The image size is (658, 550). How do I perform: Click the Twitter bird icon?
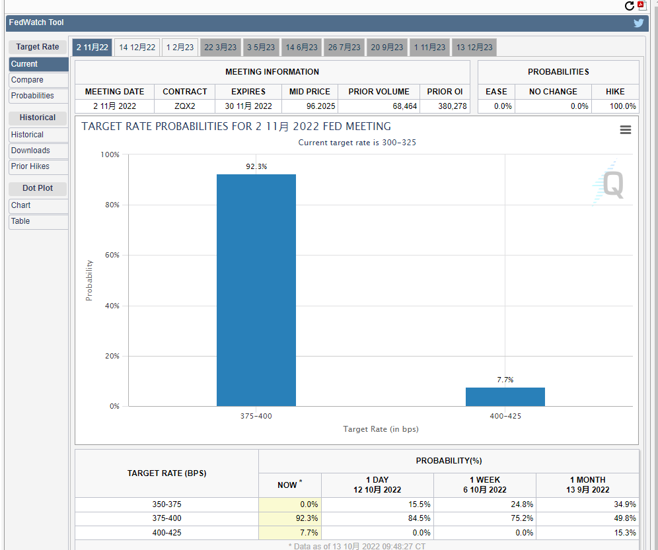coord(638,23)
